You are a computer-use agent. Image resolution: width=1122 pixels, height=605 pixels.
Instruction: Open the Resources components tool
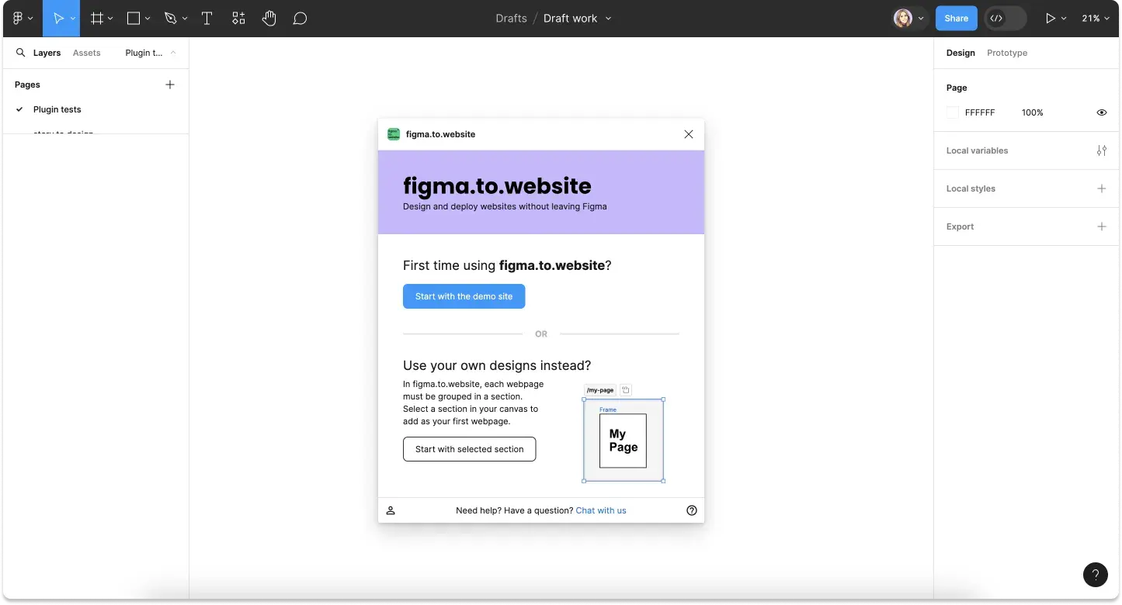click(238, 19)
